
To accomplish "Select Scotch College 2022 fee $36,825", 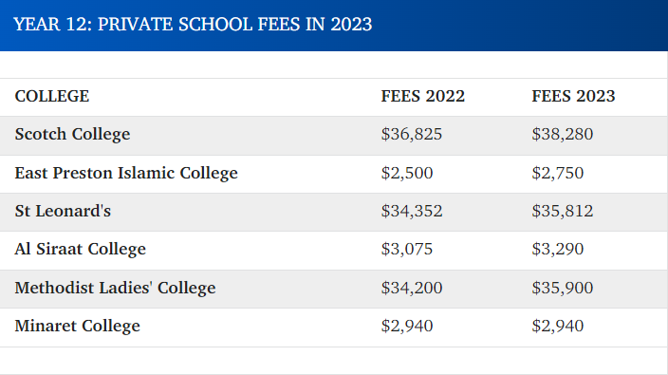I will coord(412,134).
